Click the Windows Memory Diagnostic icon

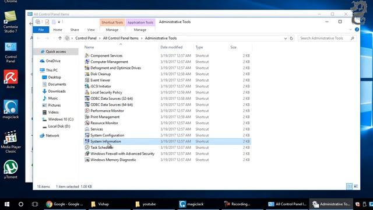tap(87, 160)
